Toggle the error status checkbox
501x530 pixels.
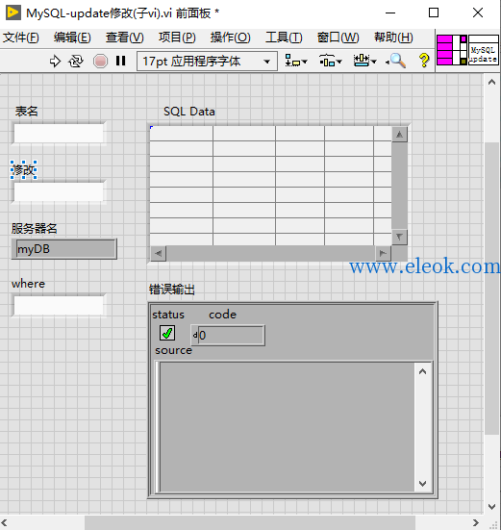[167, 333]
